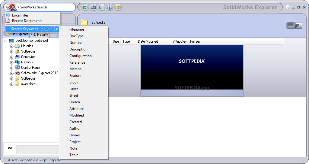Image resolution: width=309 pixels, height=164 pixels.
Task: Click the blue Information toolbar icon
Action: click(x=110, y=8)
